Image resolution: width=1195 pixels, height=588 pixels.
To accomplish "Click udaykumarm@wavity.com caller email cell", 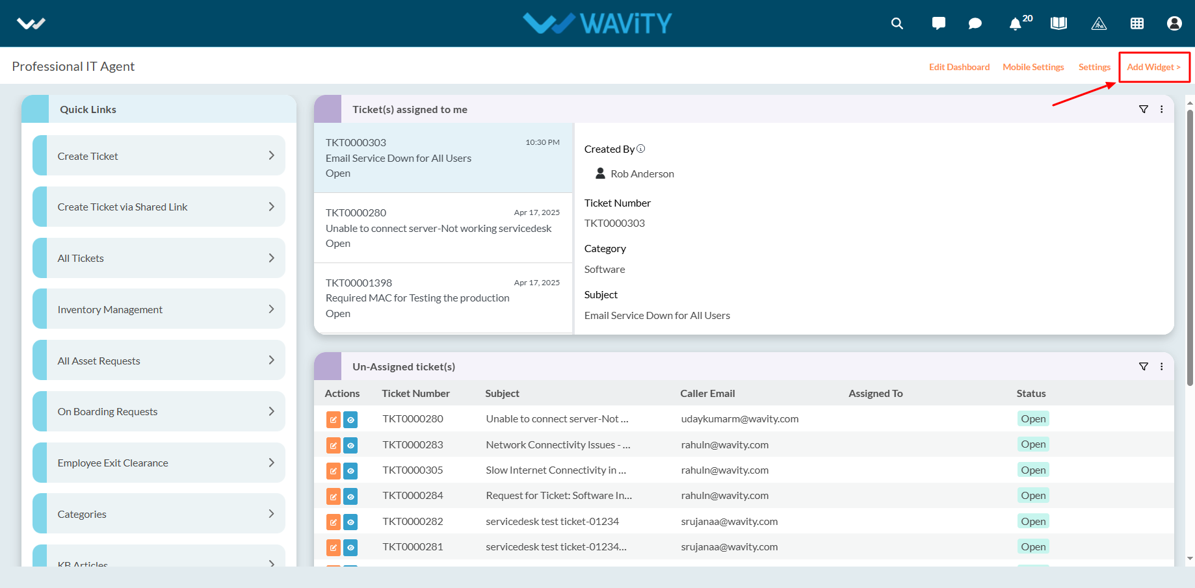I will coord(740,419).
